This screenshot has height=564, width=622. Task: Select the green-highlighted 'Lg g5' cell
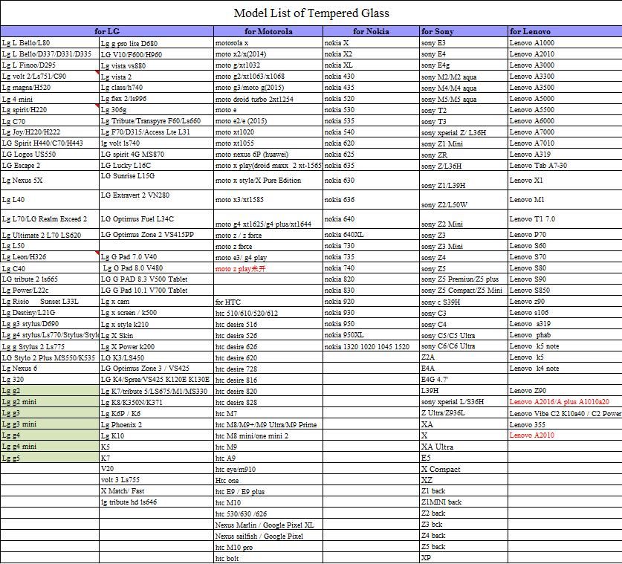coord(50,458)
